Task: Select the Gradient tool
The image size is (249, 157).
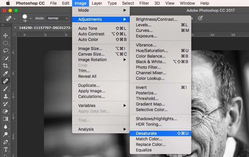Action: coord(6,119)
